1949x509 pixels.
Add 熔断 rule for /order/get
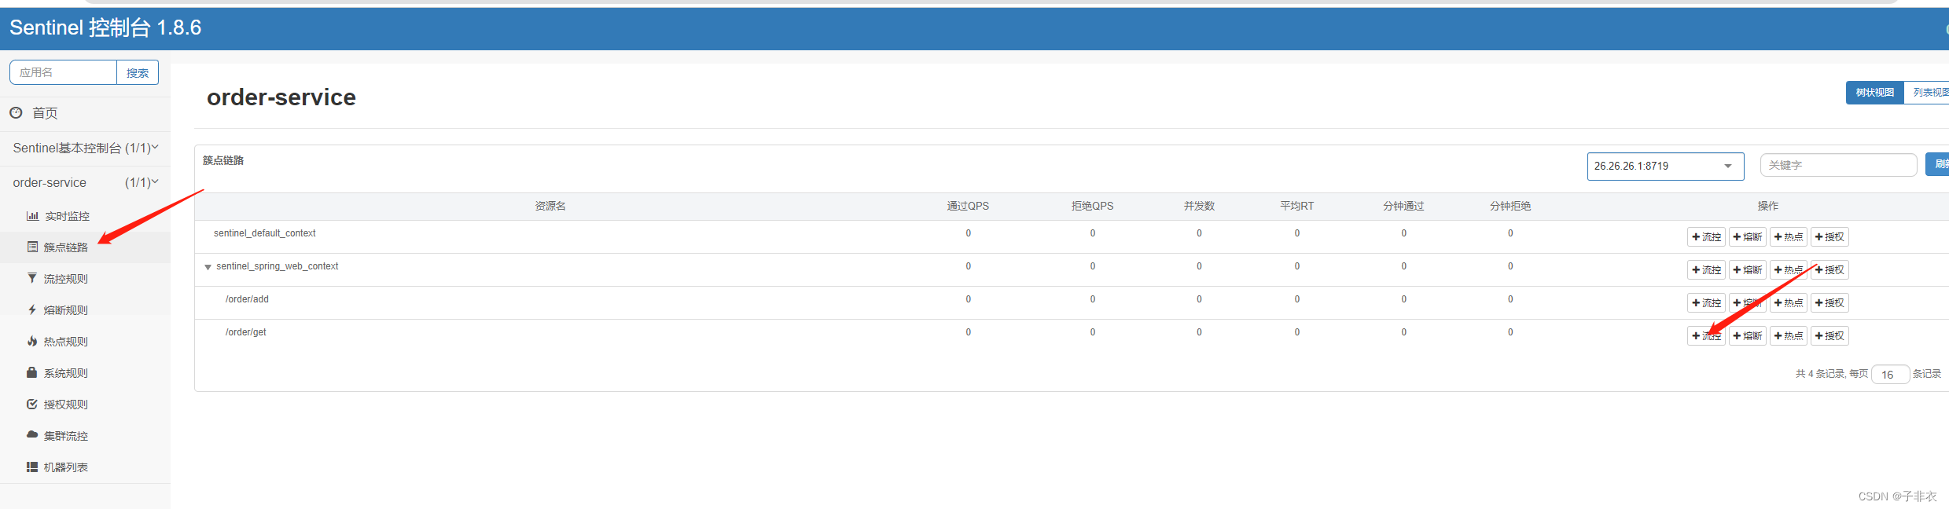(x=1747, y=335)
